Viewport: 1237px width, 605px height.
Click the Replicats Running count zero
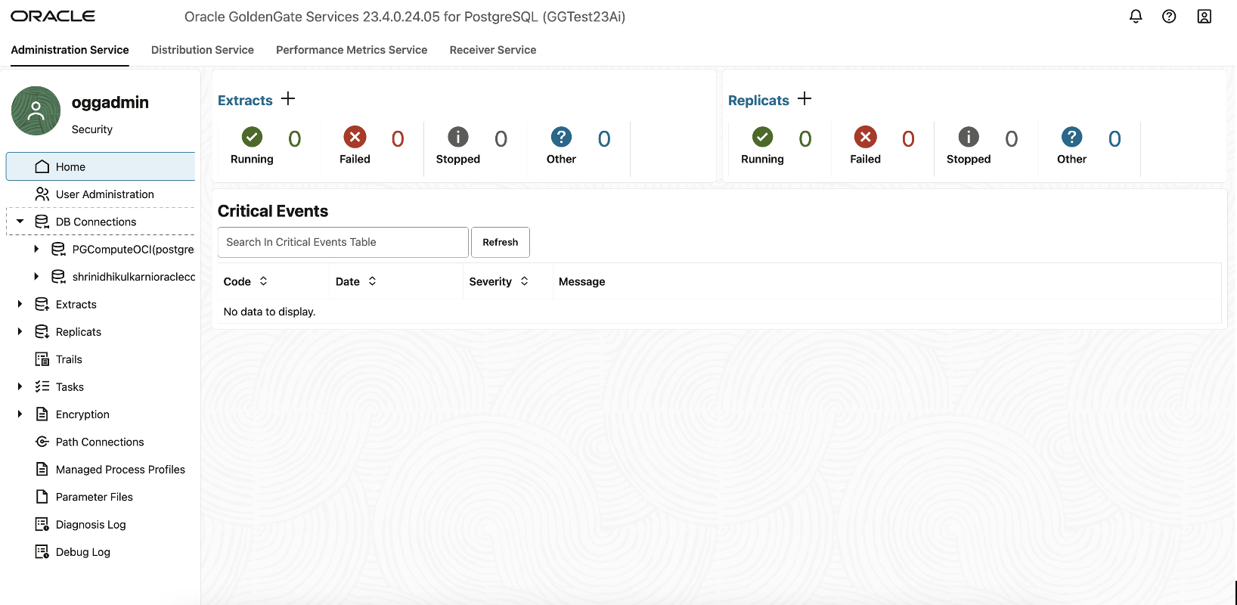click(x=805, y=138)
